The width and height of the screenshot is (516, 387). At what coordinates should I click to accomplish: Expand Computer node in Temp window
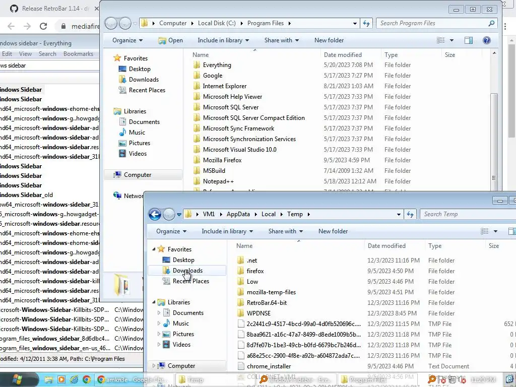tap(154, 366)
